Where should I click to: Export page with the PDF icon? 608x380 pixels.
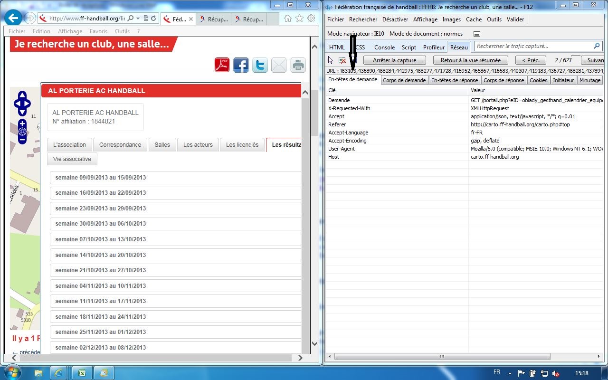point(222,65)
